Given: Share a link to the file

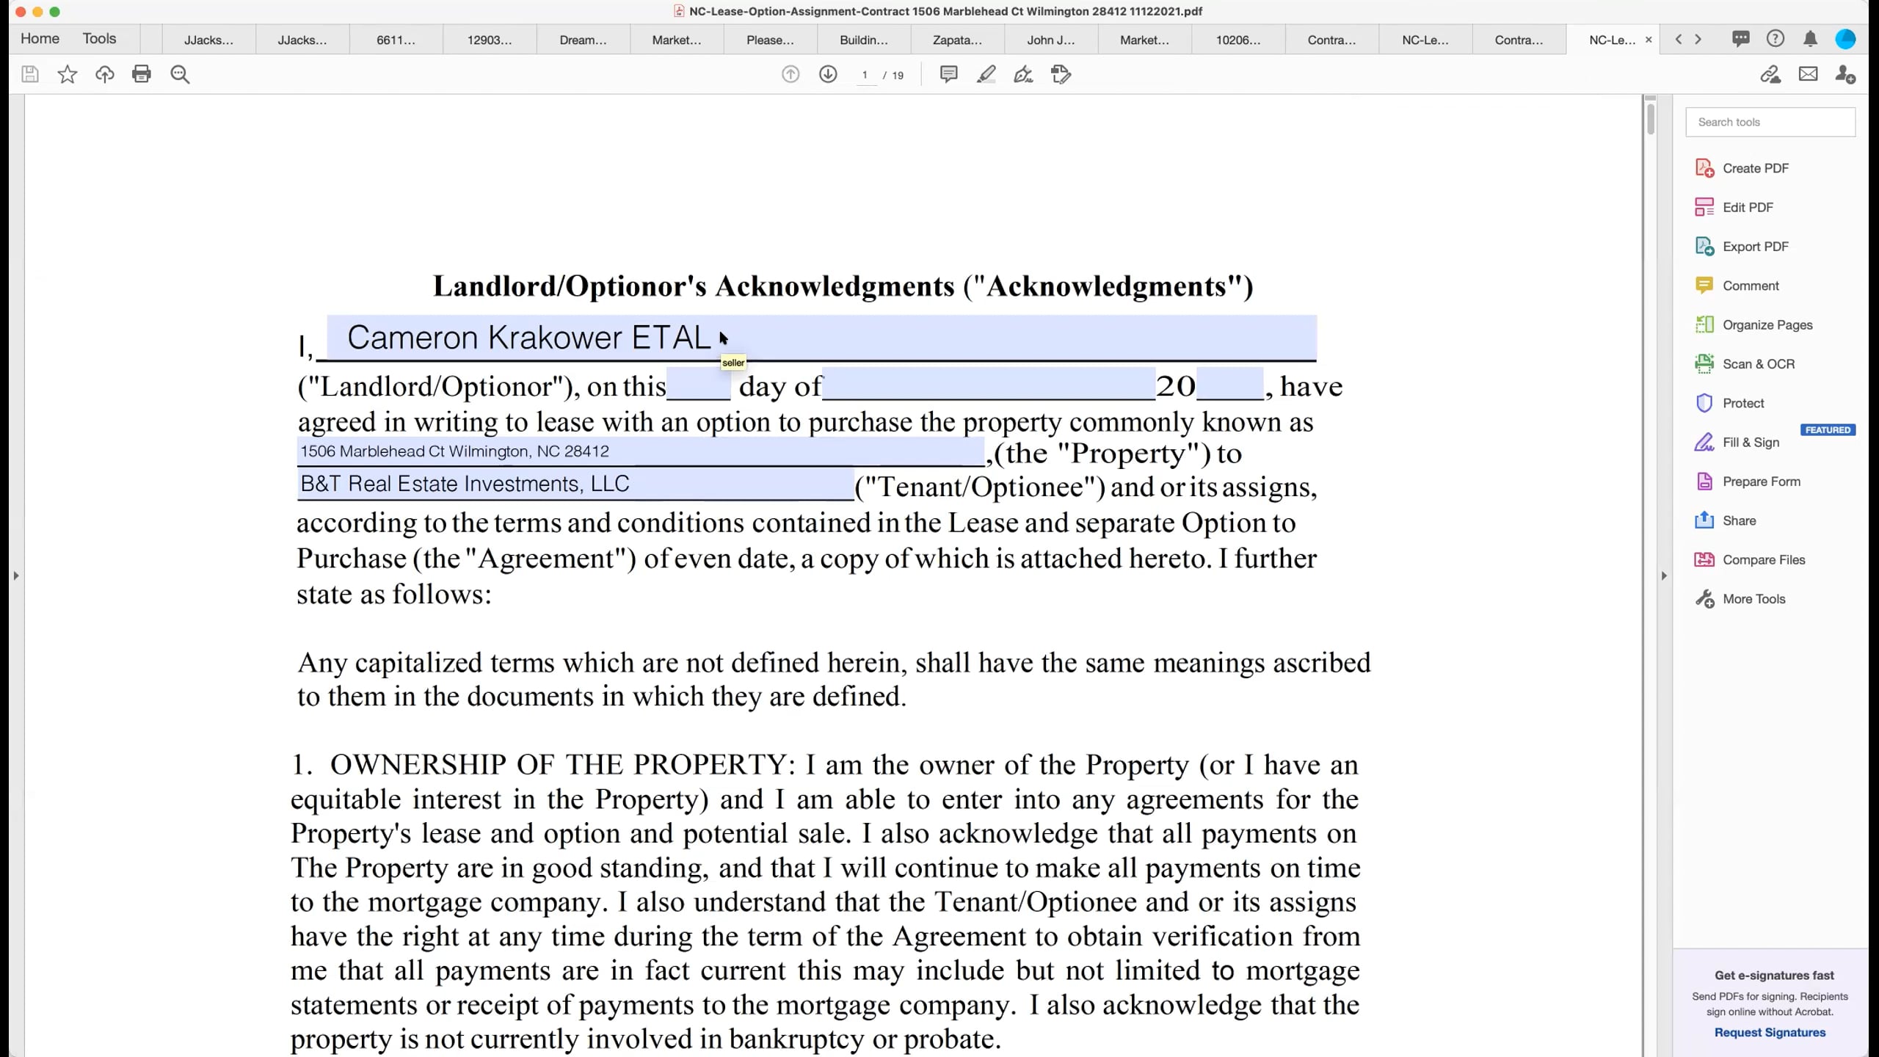Looking at the screenshot, I should (1770, 74).
